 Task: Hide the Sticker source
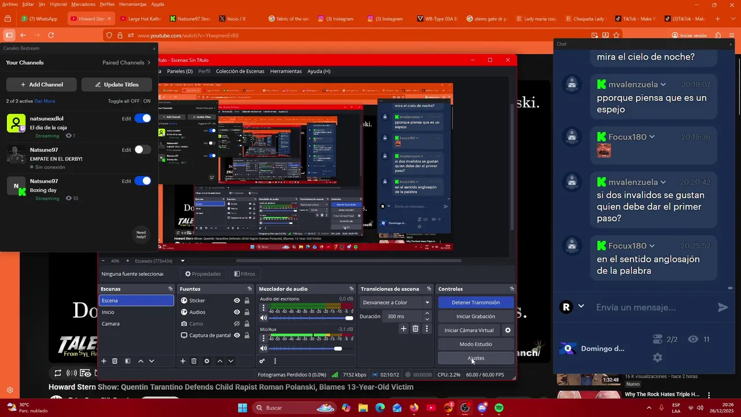click(237, 301)
